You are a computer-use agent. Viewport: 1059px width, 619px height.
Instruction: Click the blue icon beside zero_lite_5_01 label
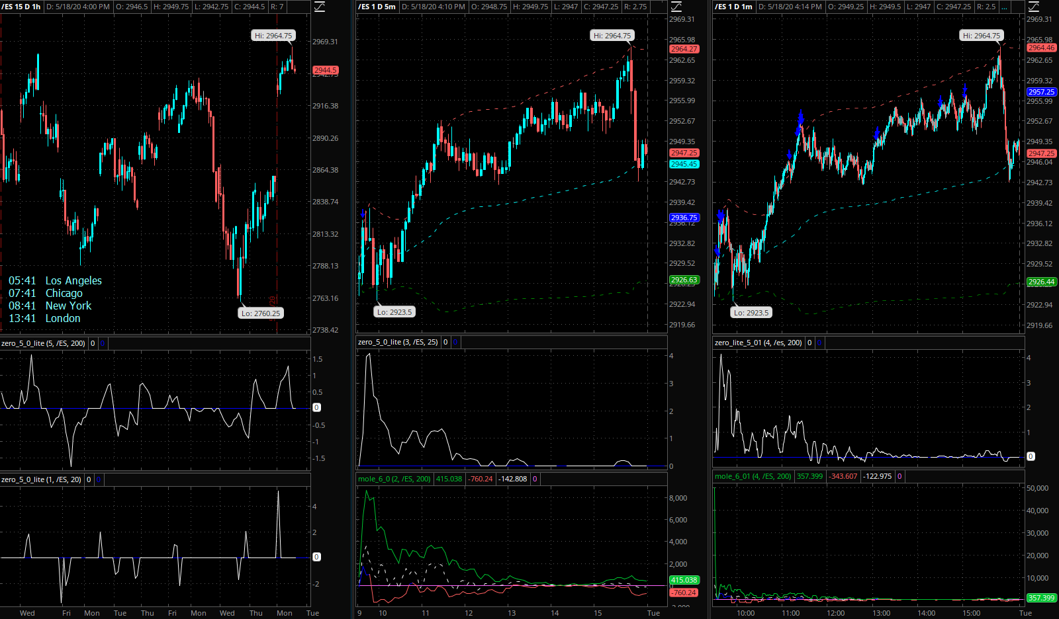click(819, 343)
